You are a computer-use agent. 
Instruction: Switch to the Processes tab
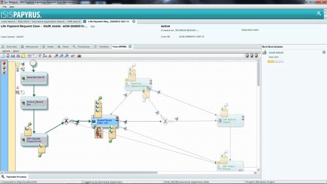point(82,47)
